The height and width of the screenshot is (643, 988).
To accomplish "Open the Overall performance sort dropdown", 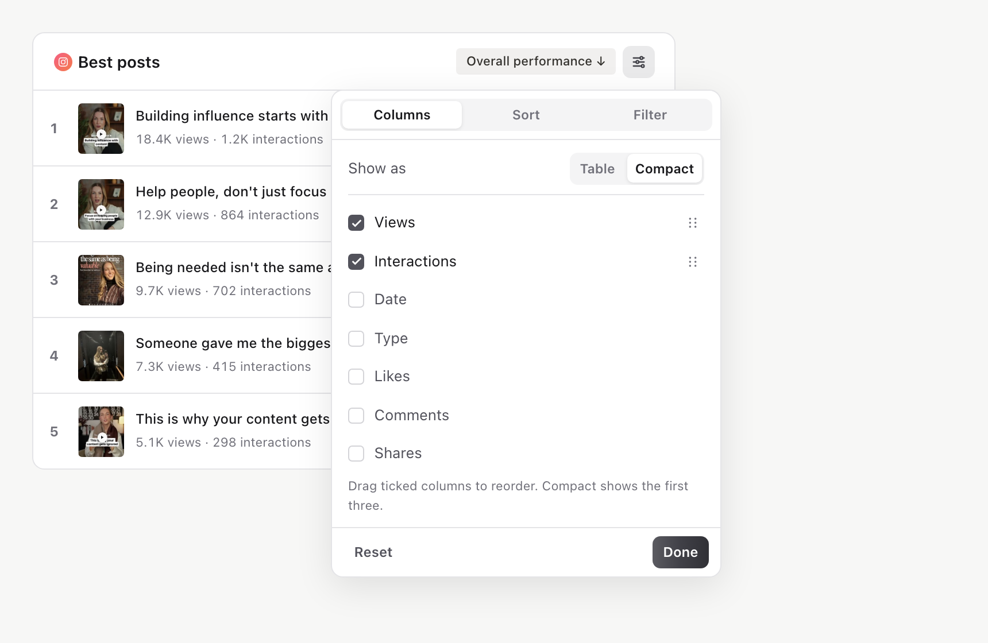I will tap(536, 61).
